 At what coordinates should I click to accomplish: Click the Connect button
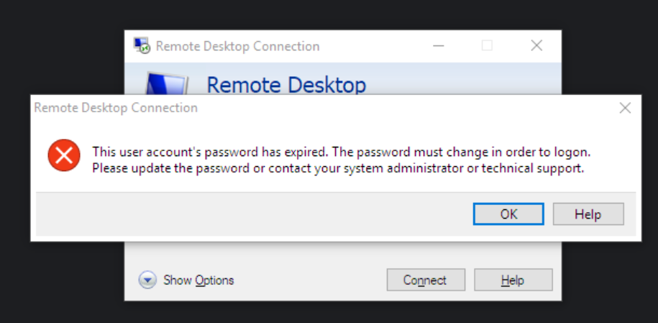425,280
